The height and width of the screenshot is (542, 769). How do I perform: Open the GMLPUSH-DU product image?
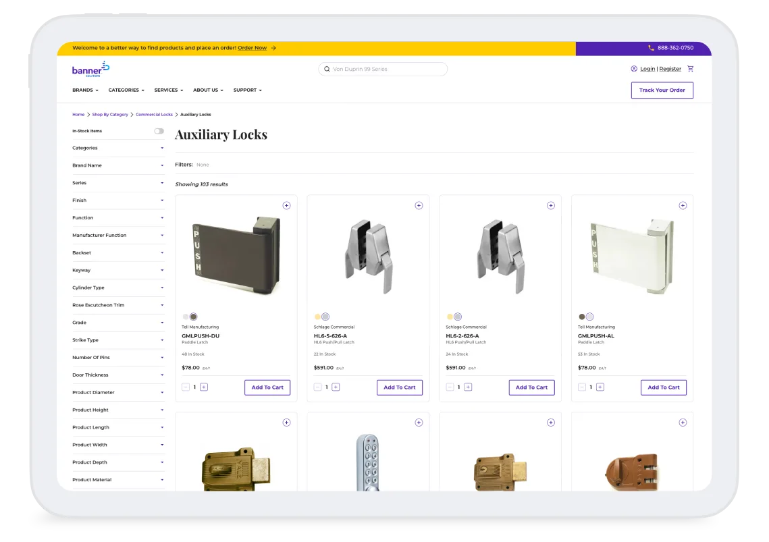point(236,255)
